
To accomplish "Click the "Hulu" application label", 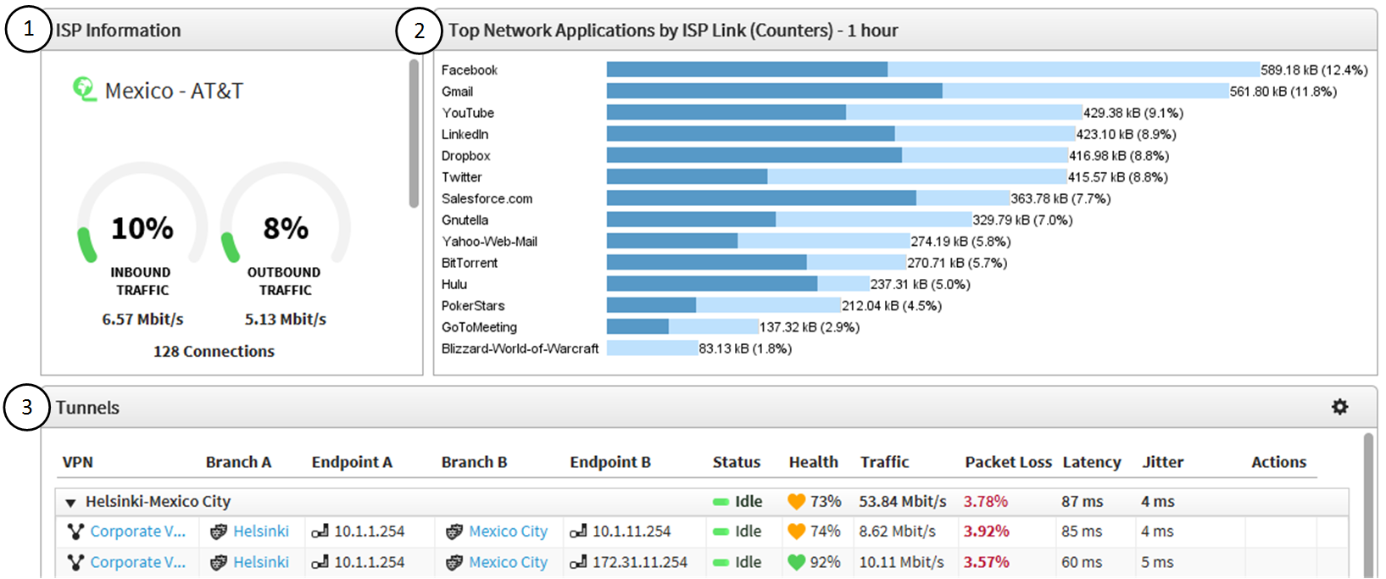I will [454, 284].
